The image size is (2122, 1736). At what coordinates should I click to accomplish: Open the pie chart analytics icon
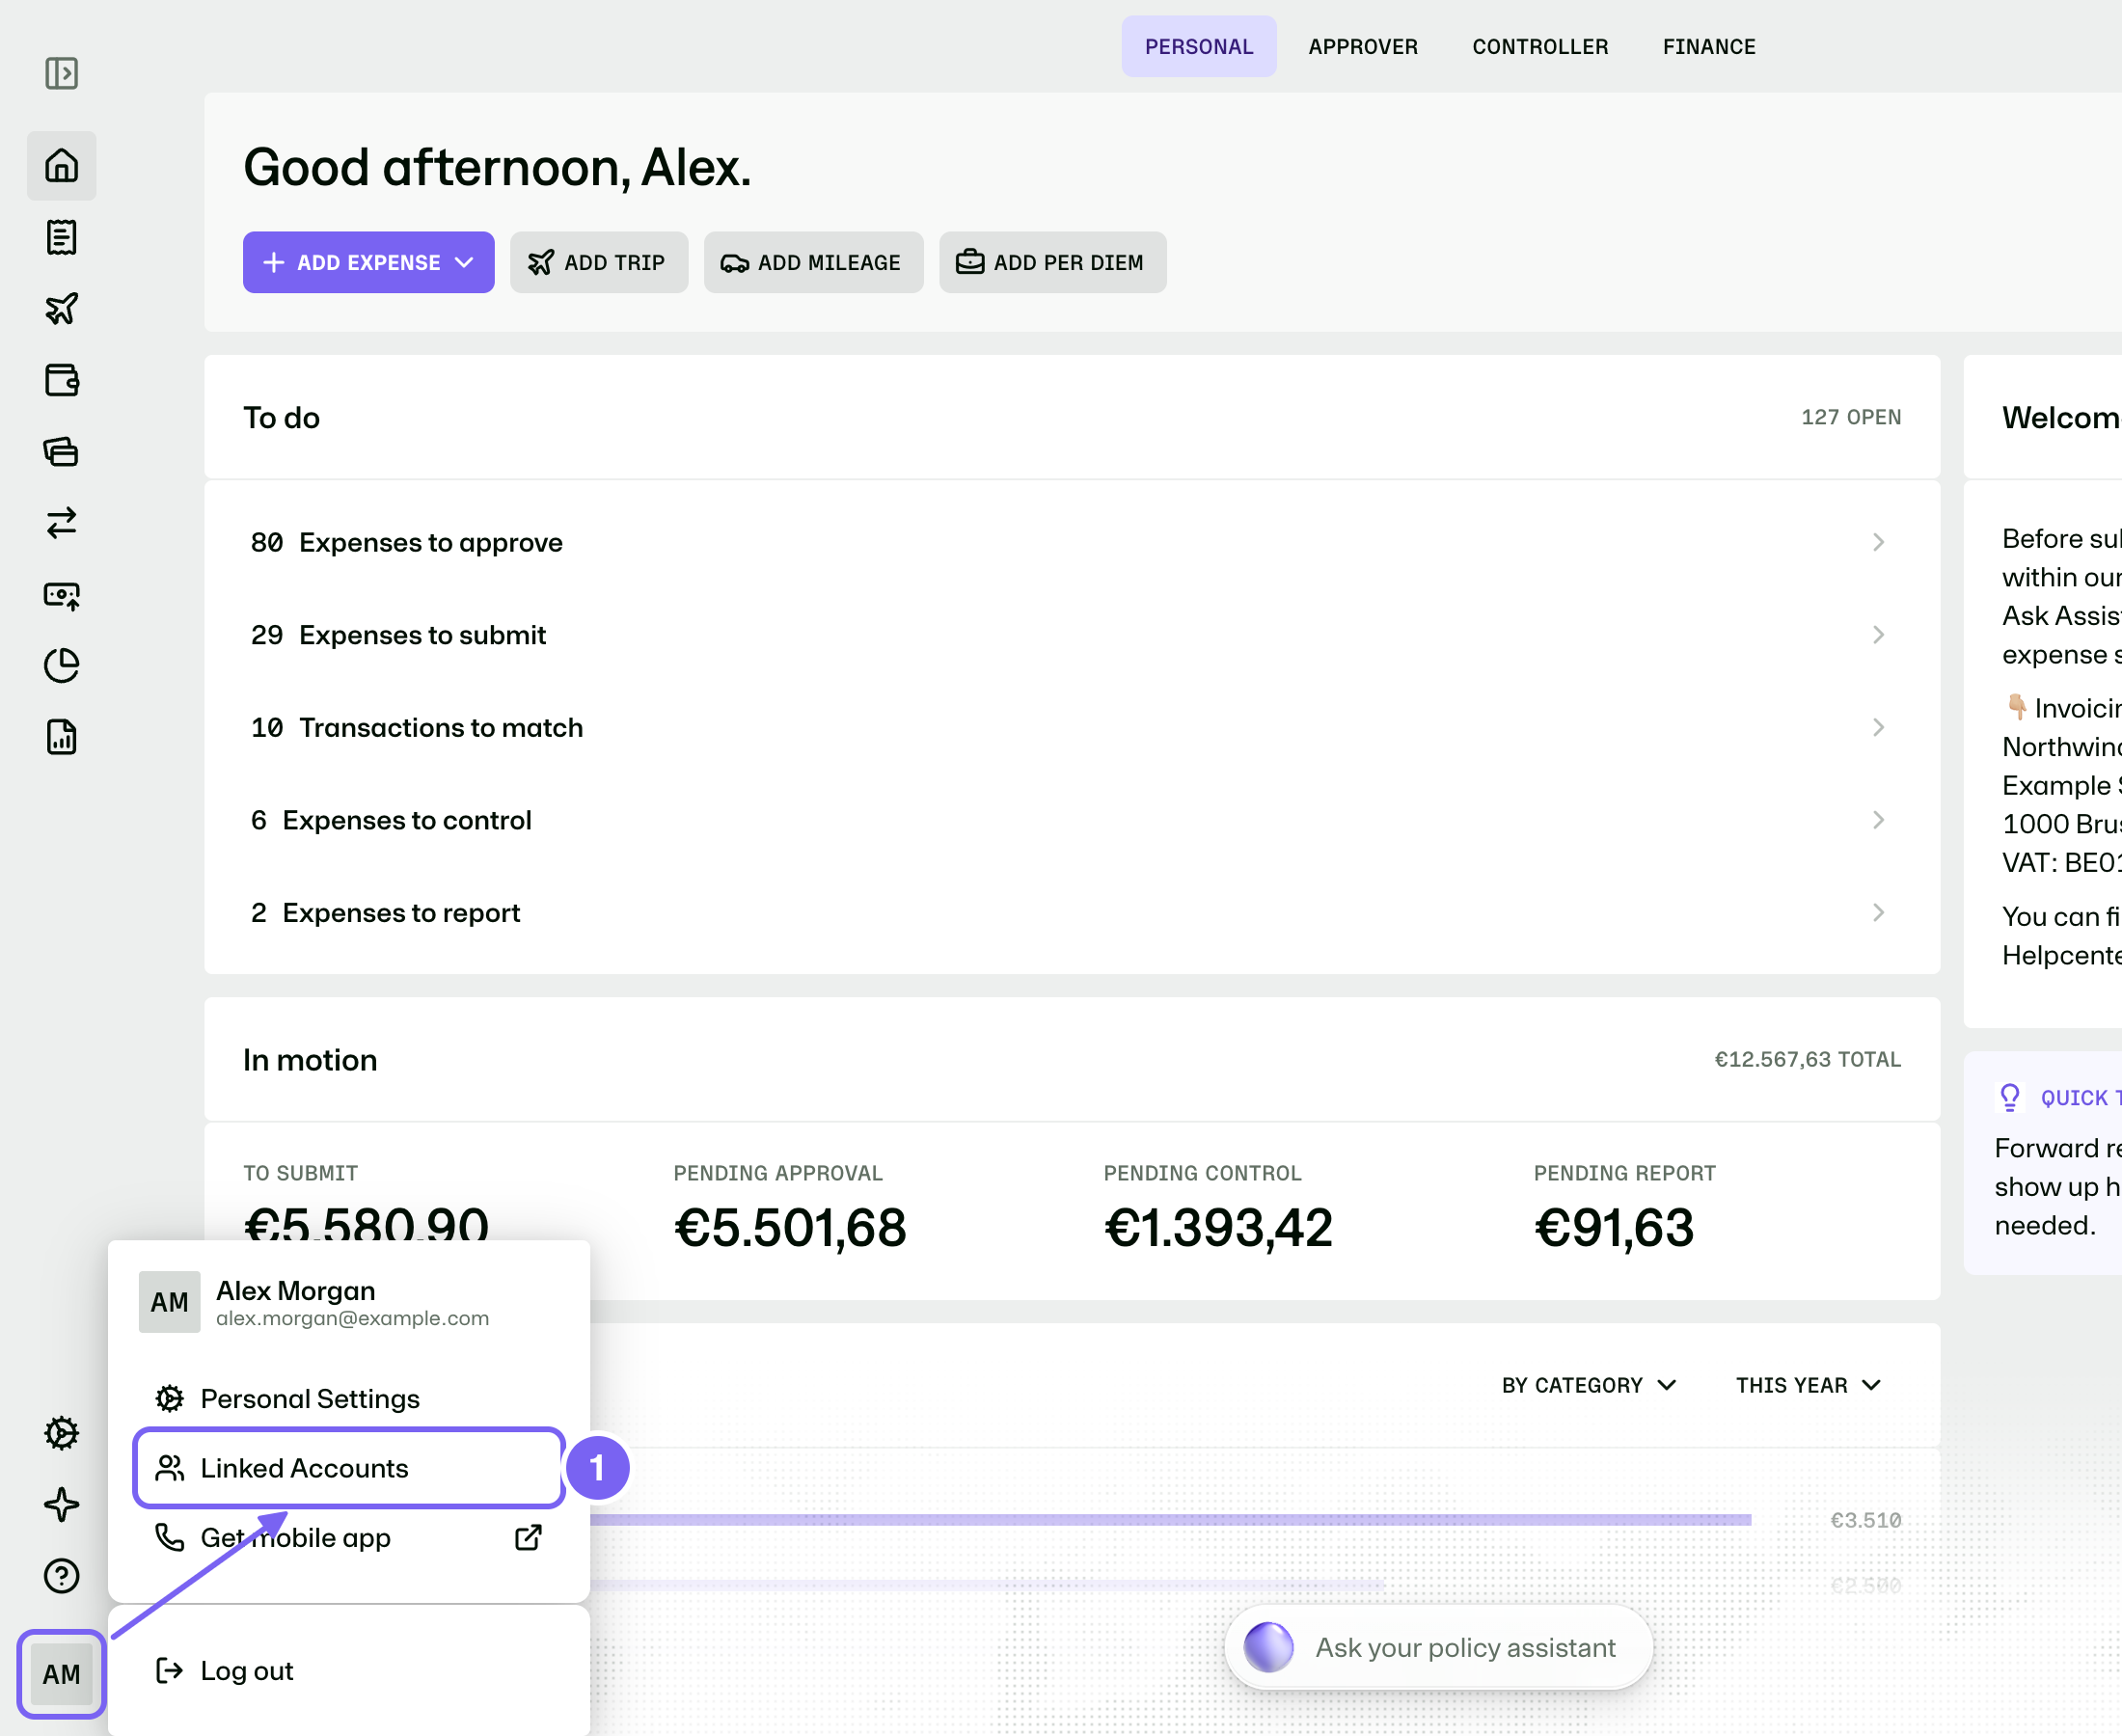[x=61, y=665]
